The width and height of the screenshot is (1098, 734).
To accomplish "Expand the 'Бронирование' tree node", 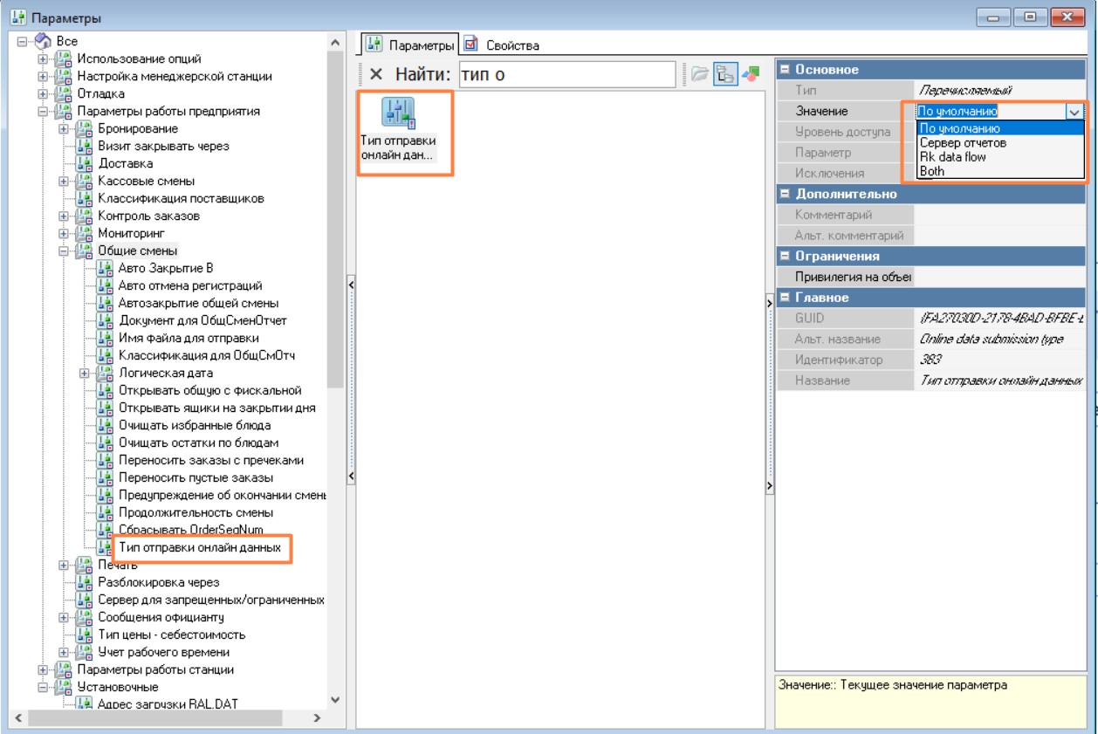I will [x=64, y=128].
